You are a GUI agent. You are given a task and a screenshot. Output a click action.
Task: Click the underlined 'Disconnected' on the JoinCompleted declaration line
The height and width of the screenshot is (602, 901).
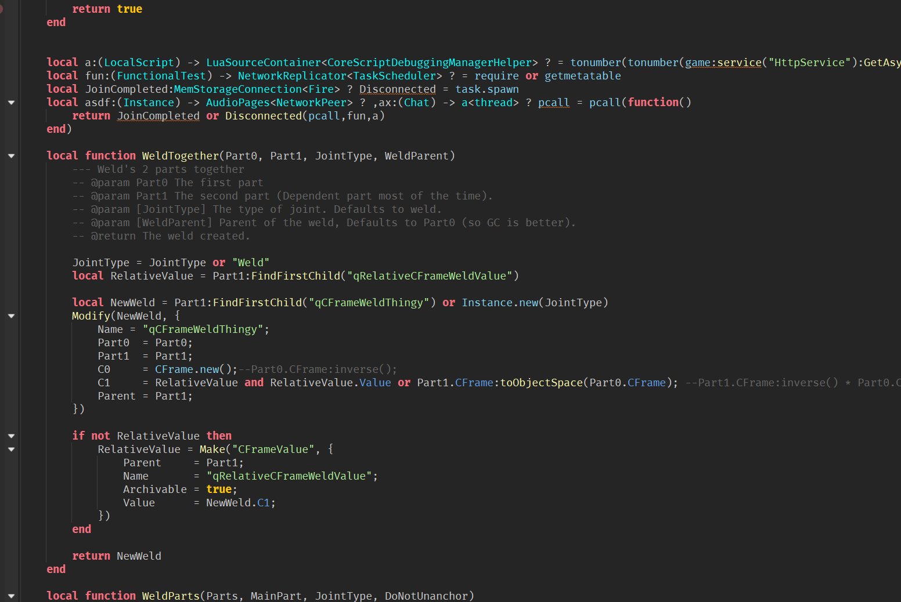pos(398,89)
